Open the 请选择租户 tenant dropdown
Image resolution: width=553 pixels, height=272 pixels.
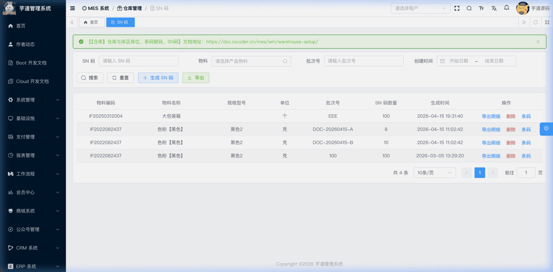(x=421, y=8)
